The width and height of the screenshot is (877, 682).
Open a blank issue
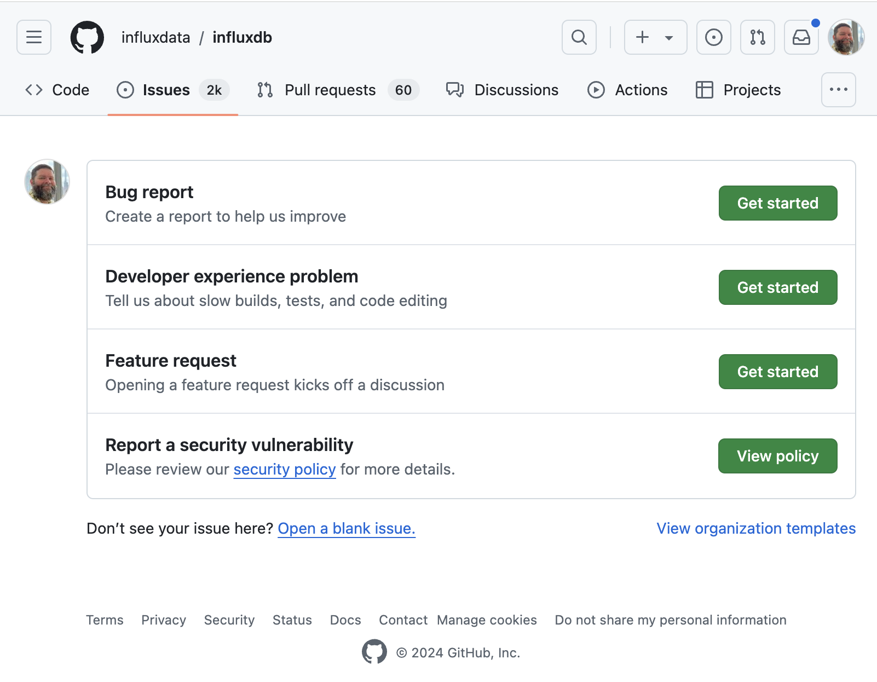(x=346, y=528)
